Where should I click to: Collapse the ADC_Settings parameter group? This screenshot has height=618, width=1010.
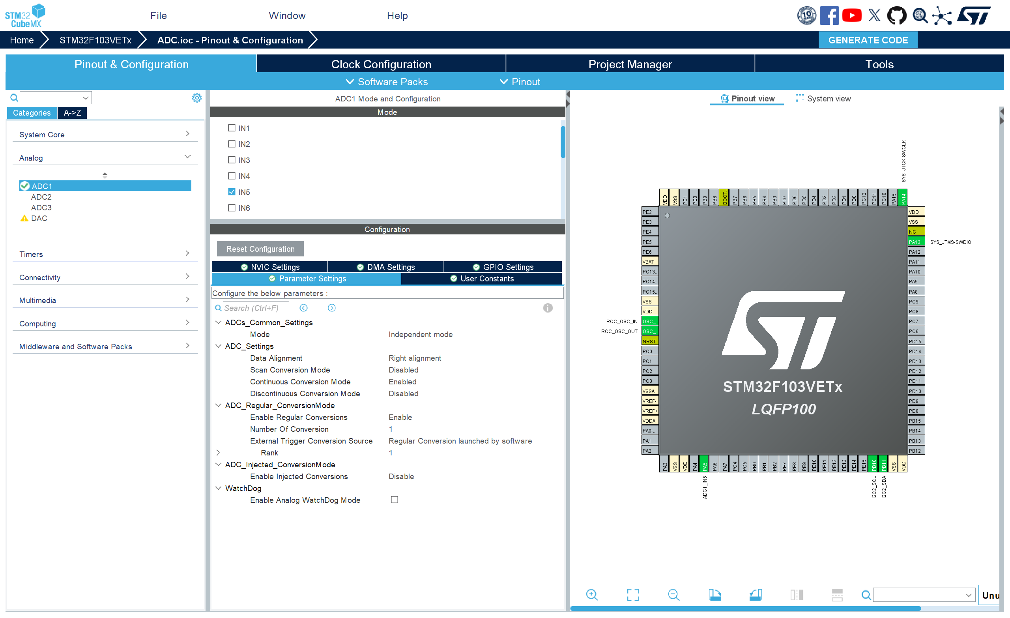(x=219, y=346)
